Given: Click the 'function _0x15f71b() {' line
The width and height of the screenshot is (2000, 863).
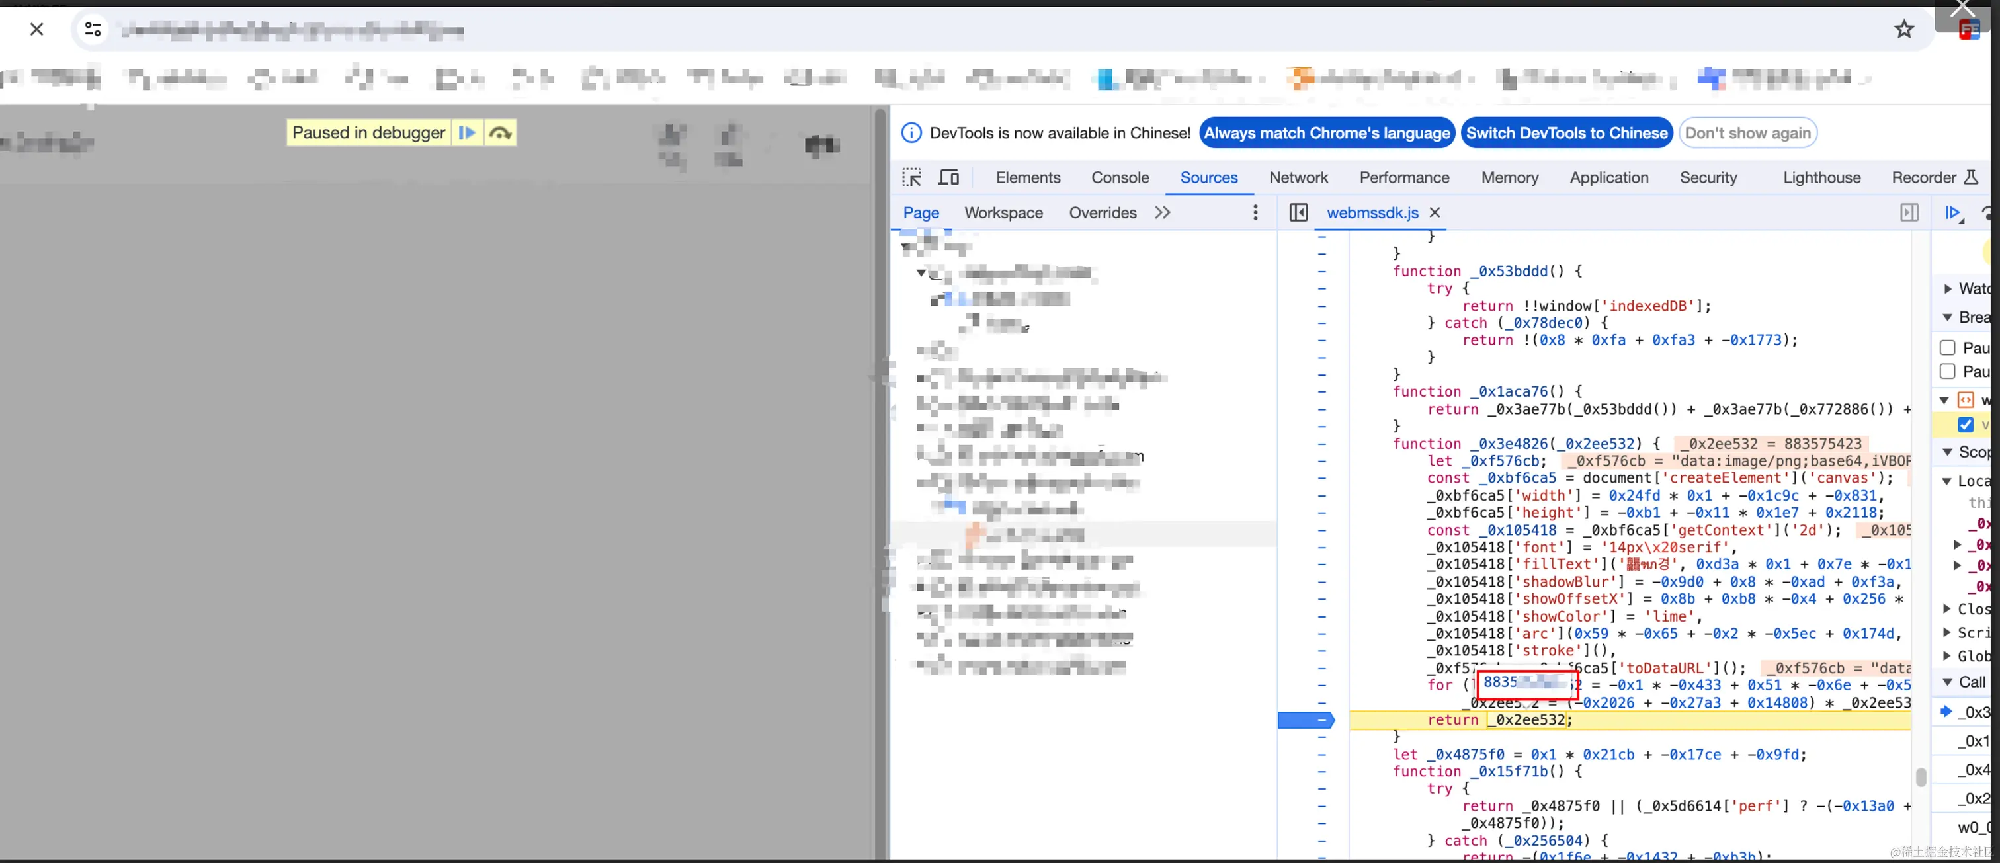Looking at the screenshot, I should (x=1487, y=772).
